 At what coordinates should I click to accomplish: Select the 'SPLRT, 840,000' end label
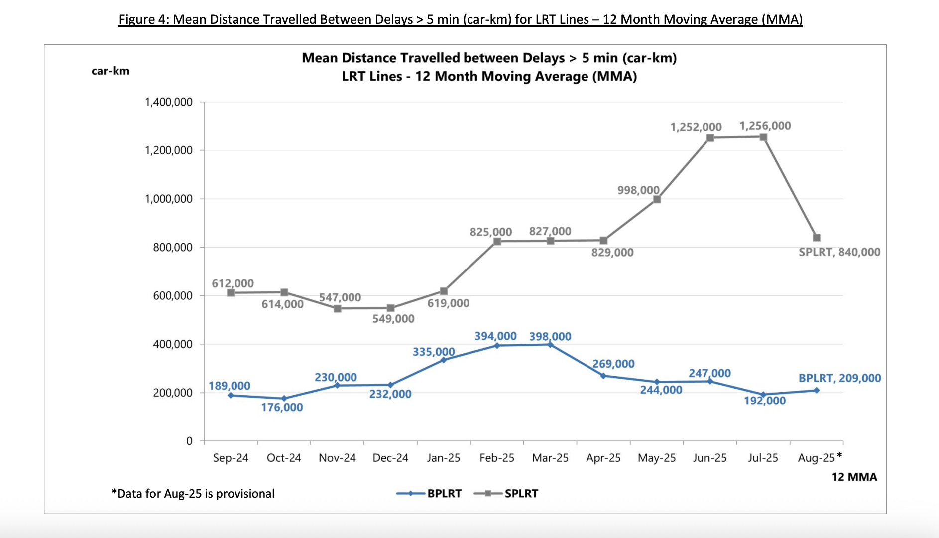(x=839, y=252)
